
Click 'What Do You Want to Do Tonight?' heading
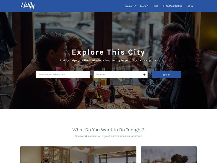click(108, 130)
